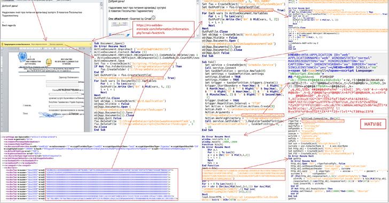Collapse the w:settings root XML node
The image size is (389, 203).
(1, 137)
